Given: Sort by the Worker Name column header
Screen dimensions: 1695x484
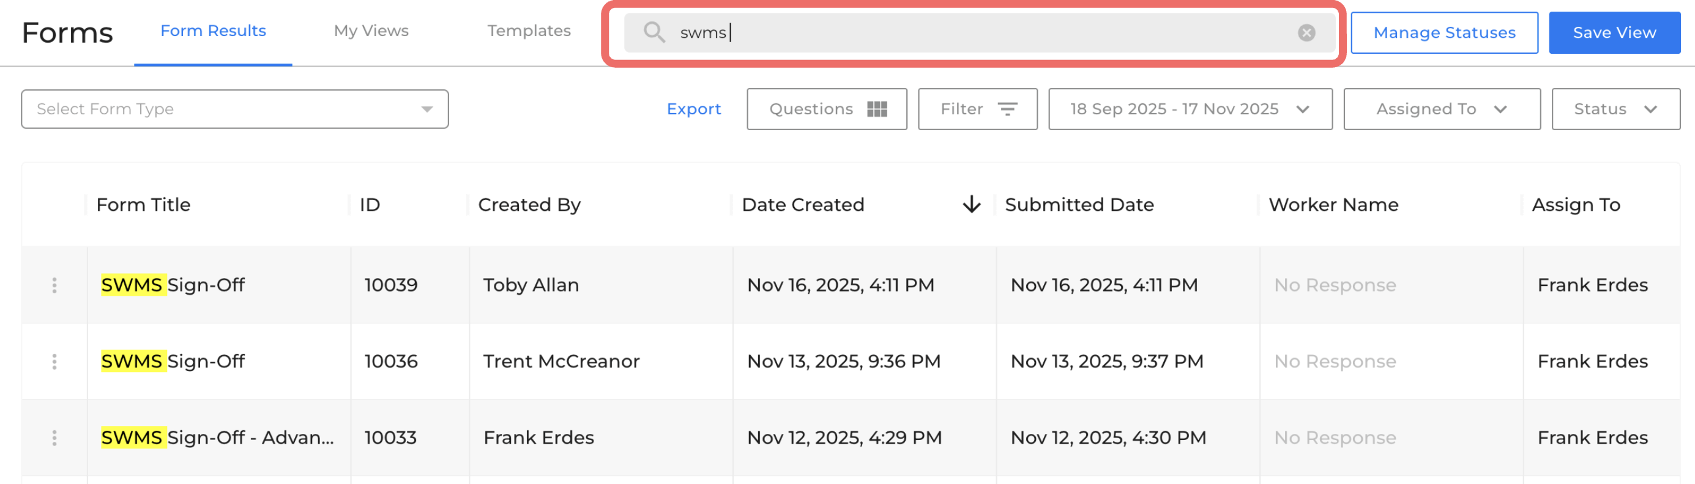Looking at the screenshot, I should (1333, 205).
